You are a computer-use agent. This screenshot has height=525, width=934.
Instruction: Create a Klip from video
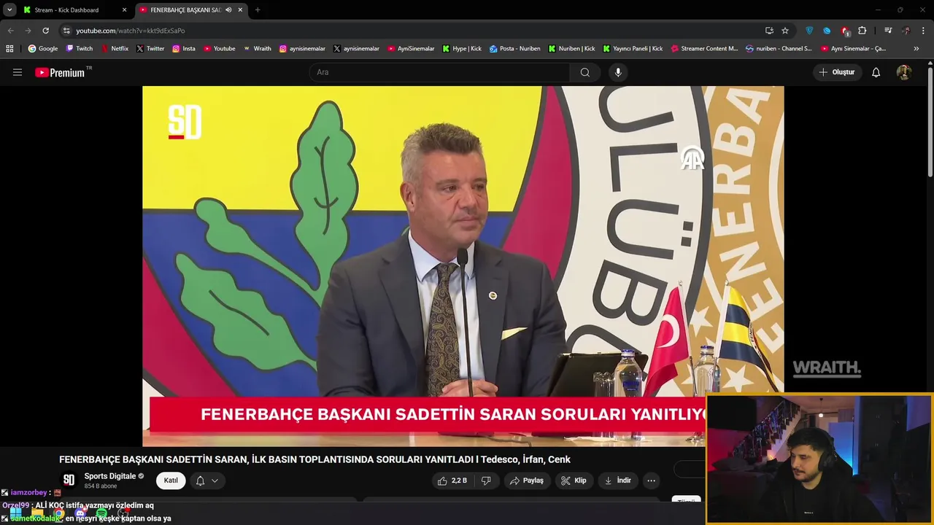[573, 481]
